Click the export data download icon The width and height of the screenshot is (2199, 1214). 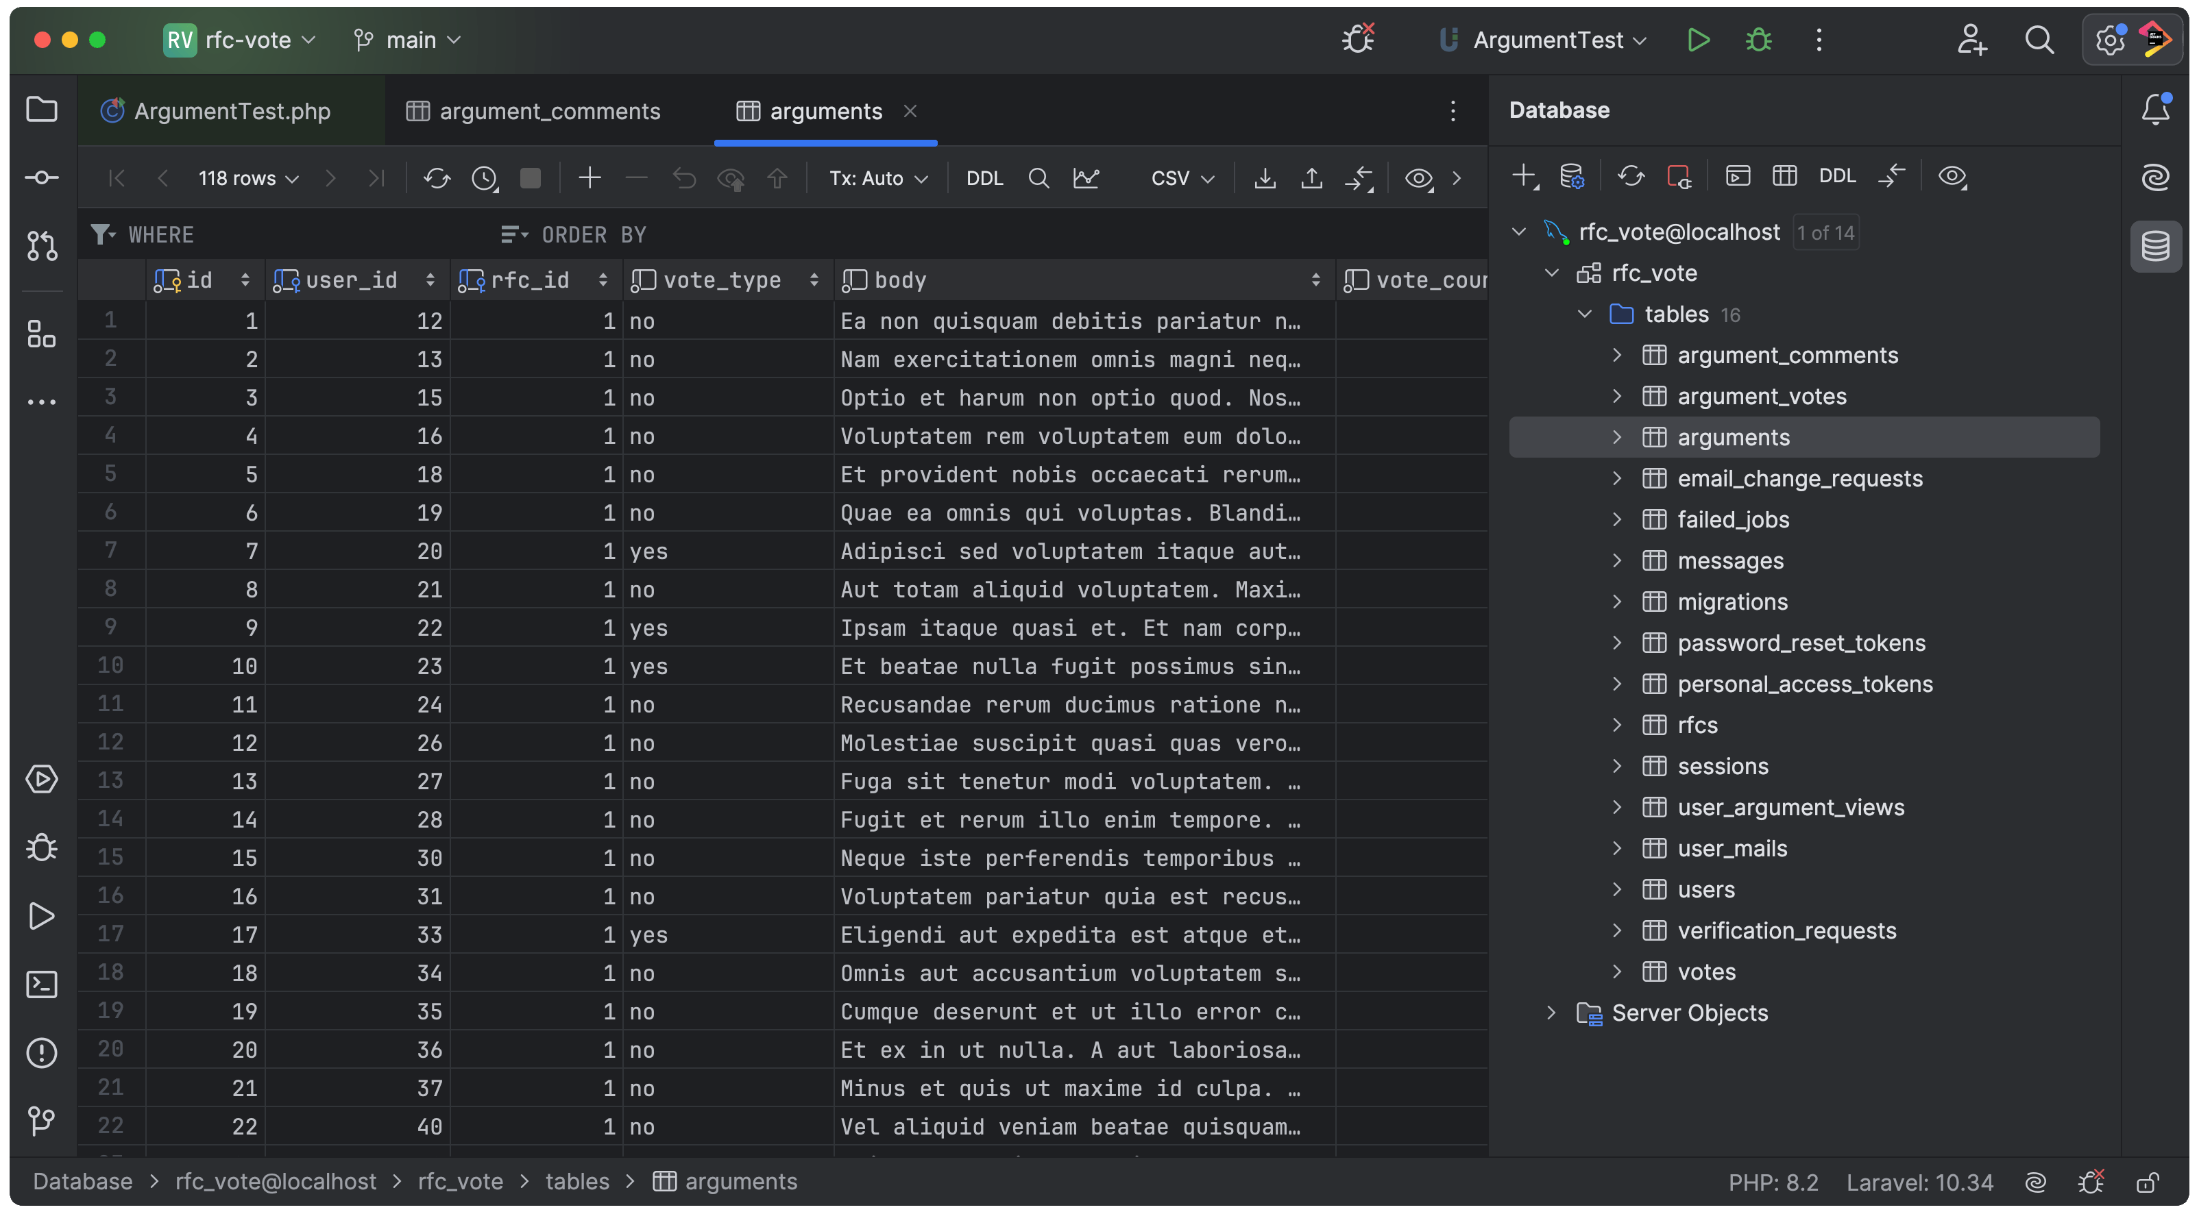1265,177
